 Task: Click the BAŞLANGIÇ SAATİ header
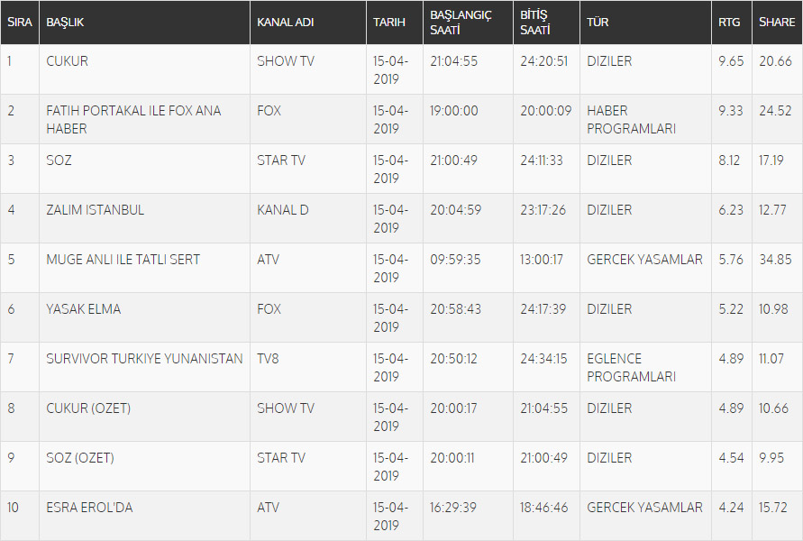(461, 23)
